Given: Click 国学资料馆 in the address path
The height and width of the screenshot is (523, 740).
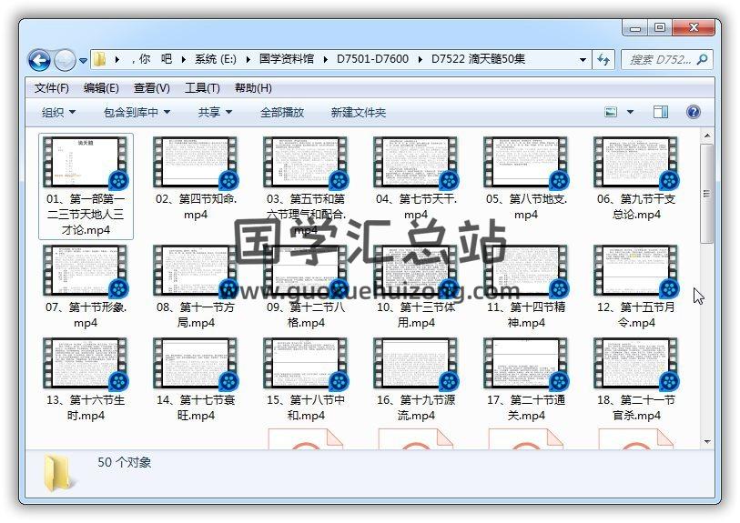Looking at the screenshot, I should [286, 59].
